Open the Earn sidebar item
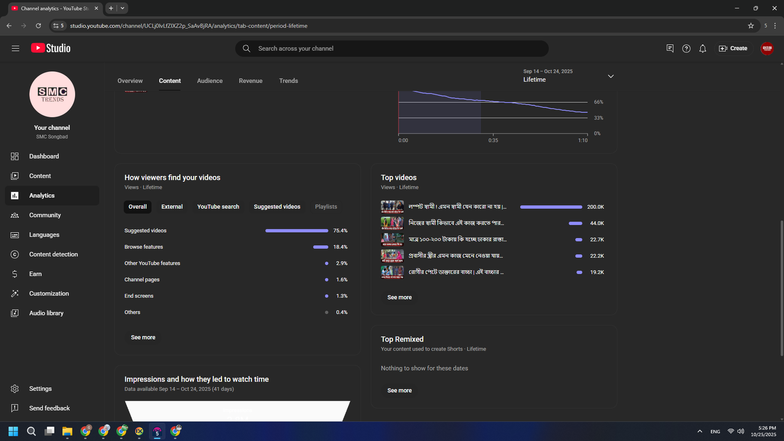Screen dimensions: 784x441 click(x=52, y=274)
